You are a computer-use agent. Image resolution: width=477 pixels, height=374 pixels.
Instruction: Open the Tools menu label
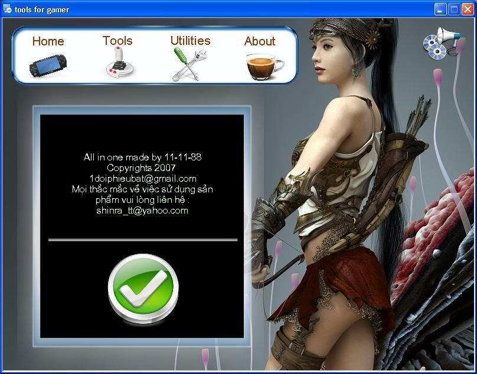pyautogui.click(x=117, y=41)
